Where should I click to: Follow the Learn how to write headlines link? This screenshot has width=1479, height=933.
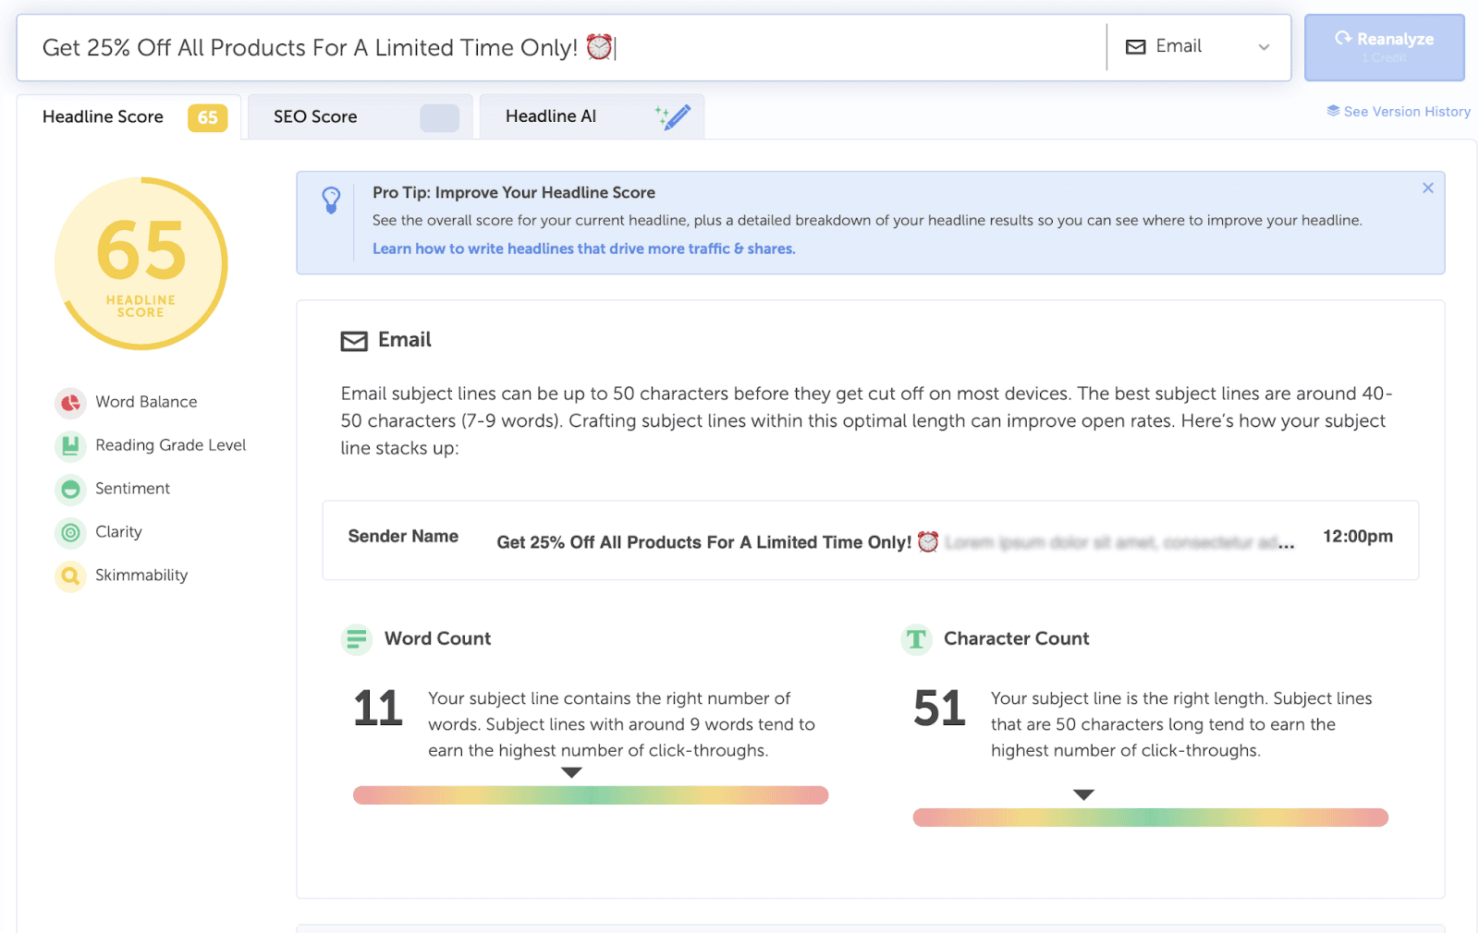[x=583, y=248]
